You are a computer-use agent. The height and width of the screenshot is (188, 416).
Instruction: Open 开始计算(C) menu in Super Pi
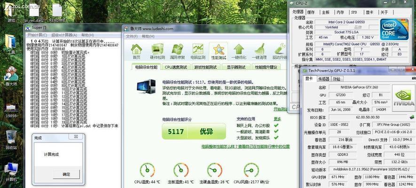(37, 35)
